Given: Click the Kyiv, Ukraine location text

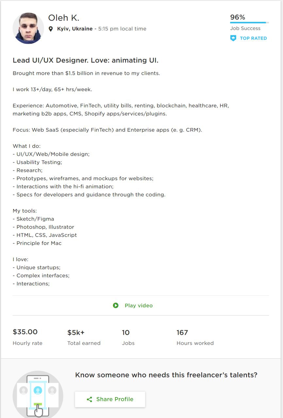Looking at the screenshot, I should click(75, 29).
